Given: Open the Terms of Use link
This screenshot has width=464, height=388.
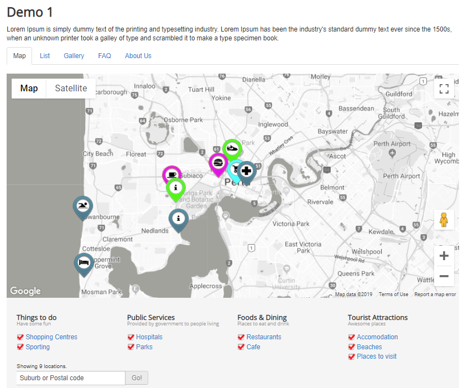Looking at the screenshot, I should (393, 294).
